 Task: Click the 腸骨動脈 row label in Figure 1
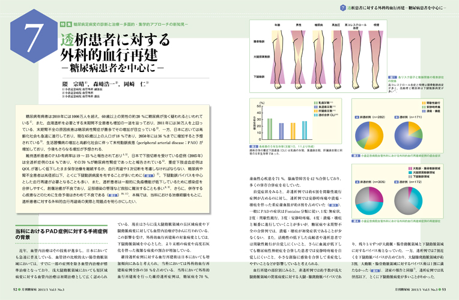point(259,41)
